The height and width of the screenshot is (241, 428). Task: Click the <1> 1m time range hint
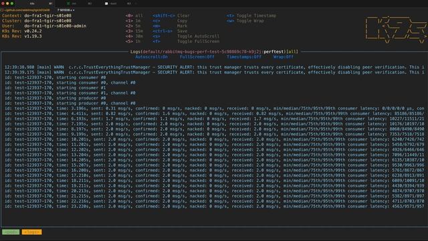click(133, 21)
